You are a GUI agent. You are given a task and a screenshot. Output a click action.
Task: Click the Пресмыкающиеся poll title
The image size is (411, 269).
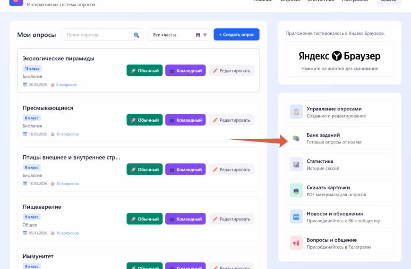click(x=48, y=108)
